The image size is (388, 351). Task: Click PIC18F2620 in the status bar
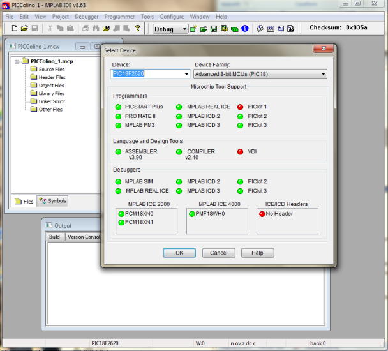point(105,343)
